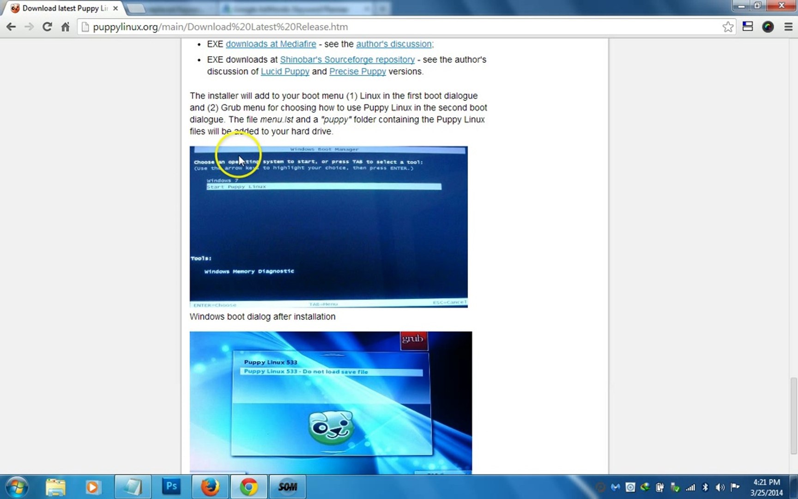Open the clock showing 4:21 PM
The image size is (798, 499).
(767, 487)
